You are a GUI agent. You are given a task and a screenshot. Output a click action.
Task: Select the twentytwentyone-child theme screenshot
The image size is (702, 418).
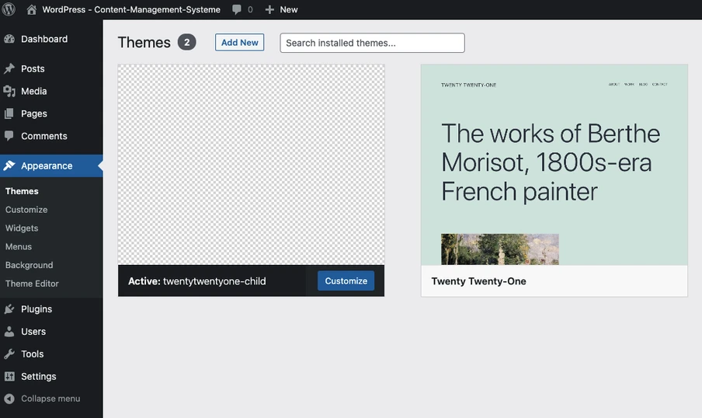pyautogui.click(x=251, y=165)
